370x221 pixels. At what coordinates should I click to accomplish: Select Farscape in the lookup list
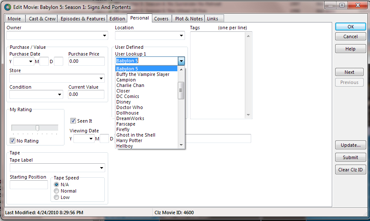pos(146,124)
